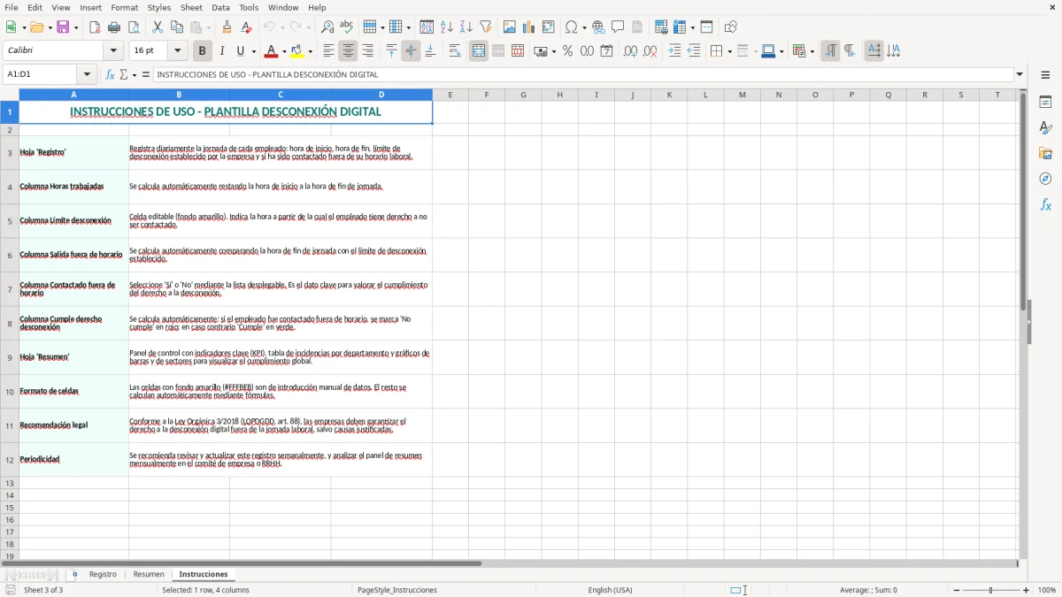Viewport: 1062px width, 597px height.
Task: Click the Spelling check icon
Action: click(x=347, y=27)
